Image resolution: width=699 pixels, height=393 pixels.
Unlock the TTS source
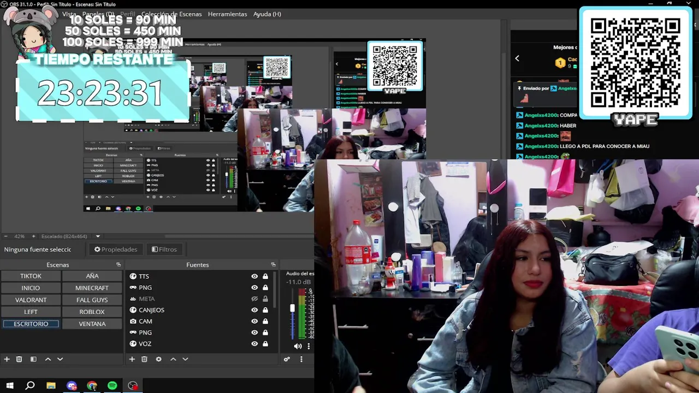[x=265, y=276]
